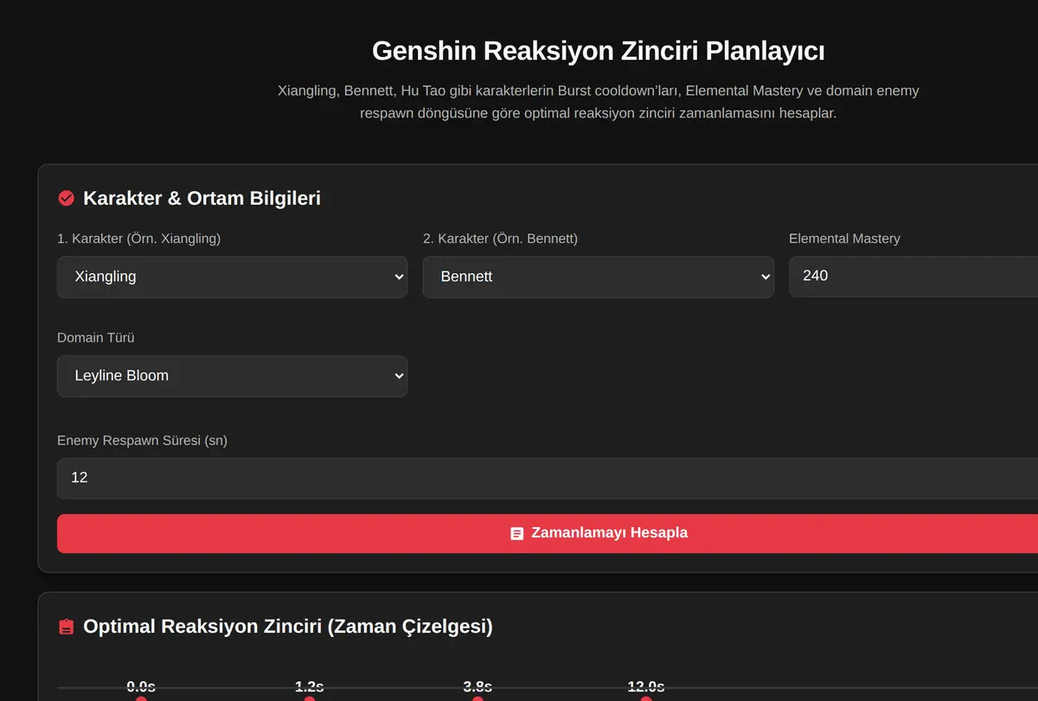Click the 1. Karakter (Örn. Xiangling) label
The image size is (1038, 701).
coord(139,239)
